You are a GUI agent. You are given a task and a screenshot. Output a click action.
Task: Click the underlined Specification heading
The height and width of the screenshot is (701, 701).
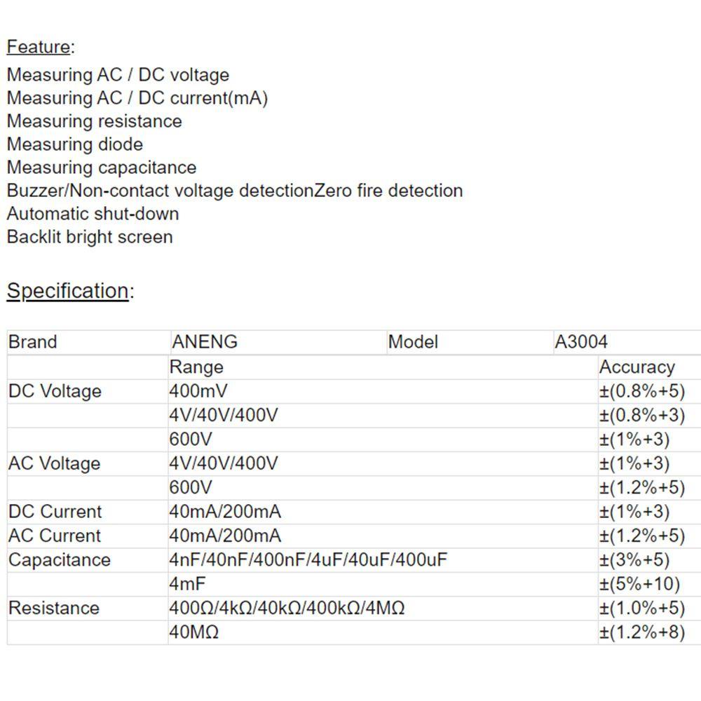(68, 291)
